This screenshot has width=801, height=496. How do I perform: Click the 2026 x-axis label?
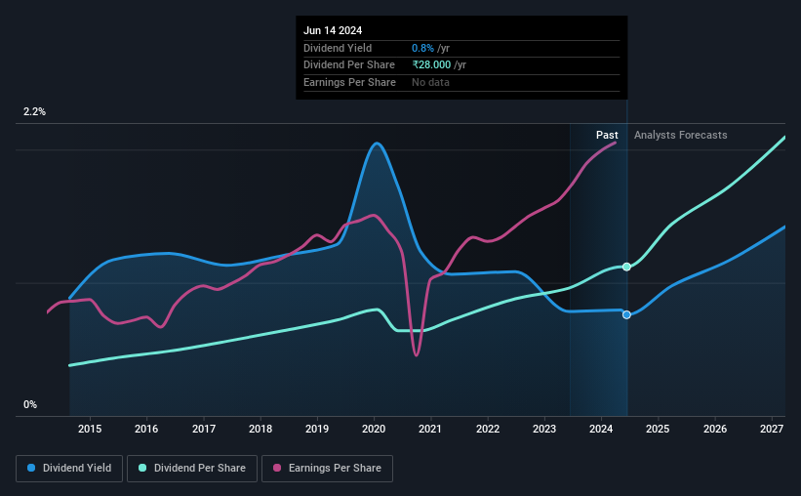click(x=715, y=429)
